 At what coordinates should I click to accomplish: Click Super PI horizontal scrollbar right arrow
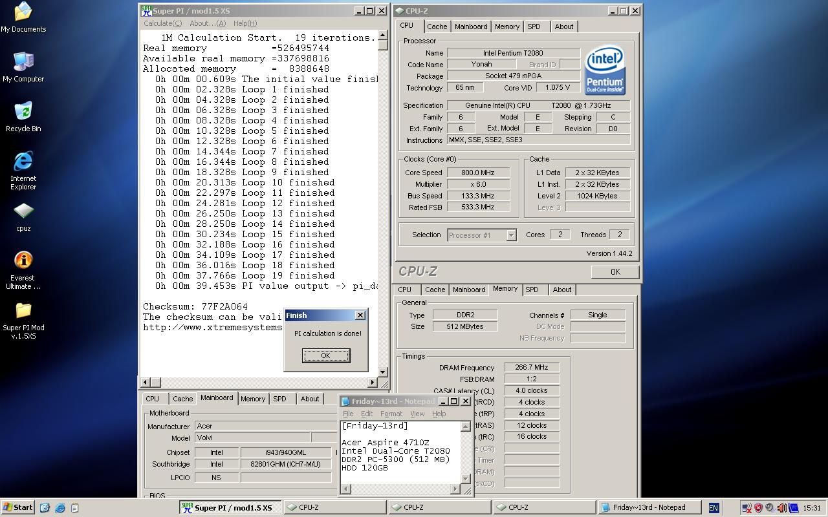[x=373, y=383]
